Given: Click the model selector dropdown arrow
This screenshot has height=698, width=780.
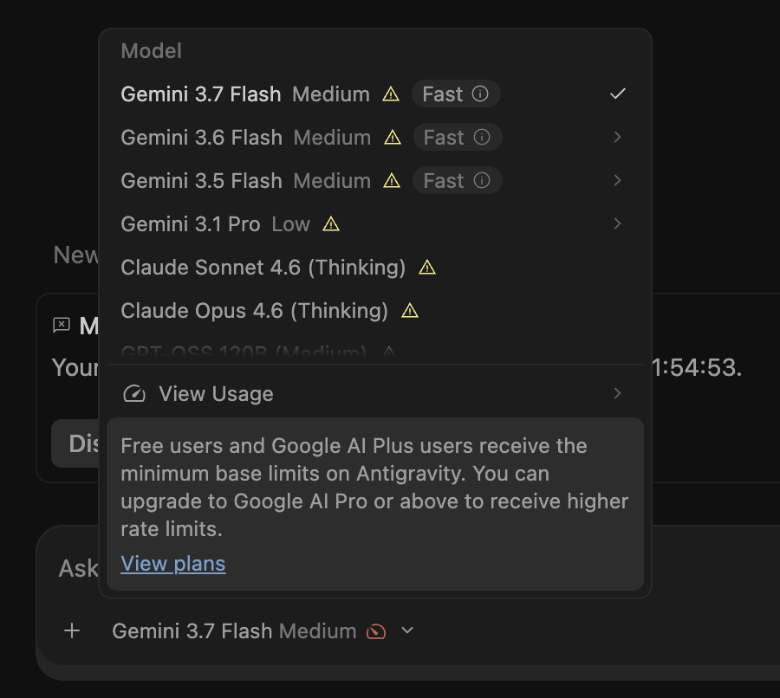Looking at the screenshot, I should 407,630.
